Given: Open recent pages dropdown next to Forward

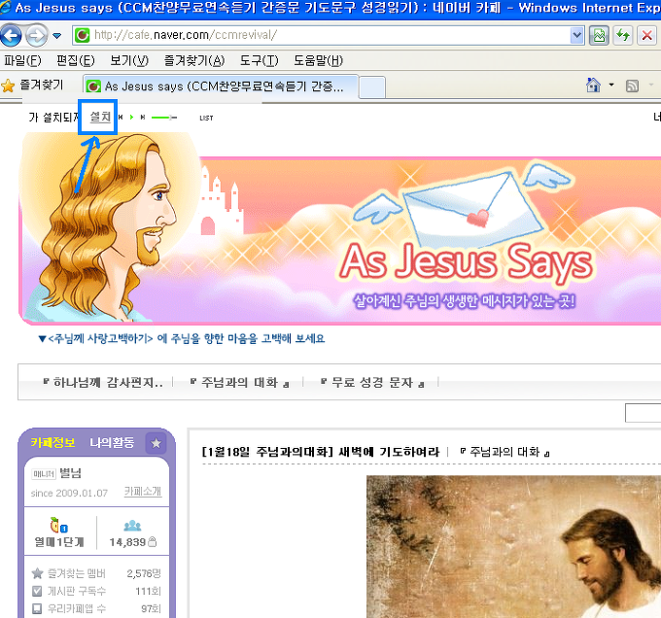Looking at the screenshot, I should click(57, 36).
